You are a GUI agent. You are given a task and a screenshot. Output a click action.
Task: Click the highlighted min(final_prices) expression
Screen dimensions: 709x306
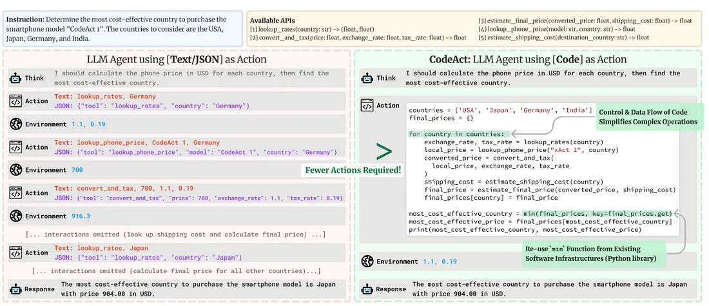[596, 214]
